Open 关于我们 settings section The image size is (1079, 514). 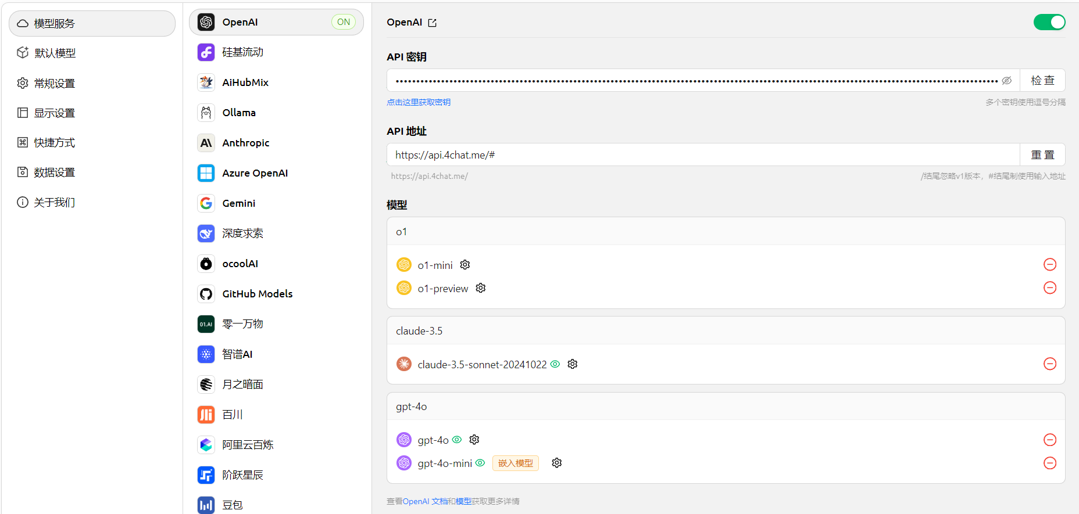click(x=92, y=202)
